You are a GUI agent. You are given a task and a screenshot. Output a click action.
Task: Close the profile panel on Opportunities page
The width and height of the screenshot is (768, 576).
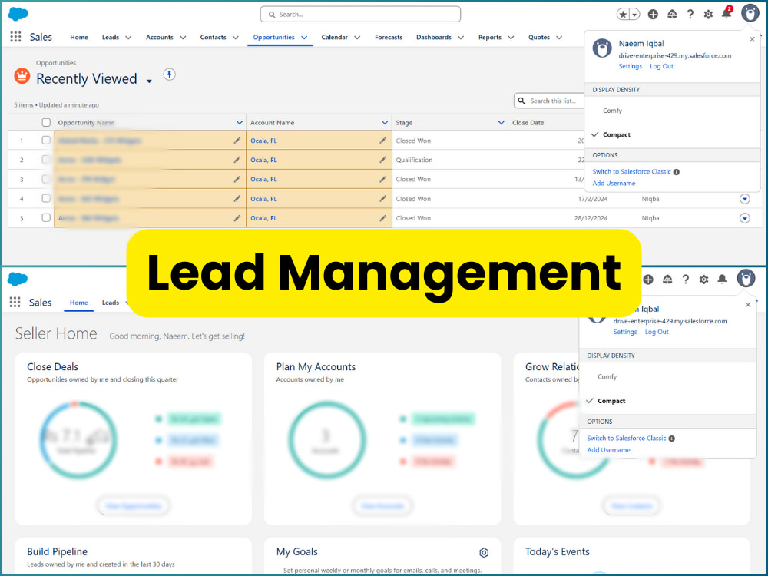(753, 39)
